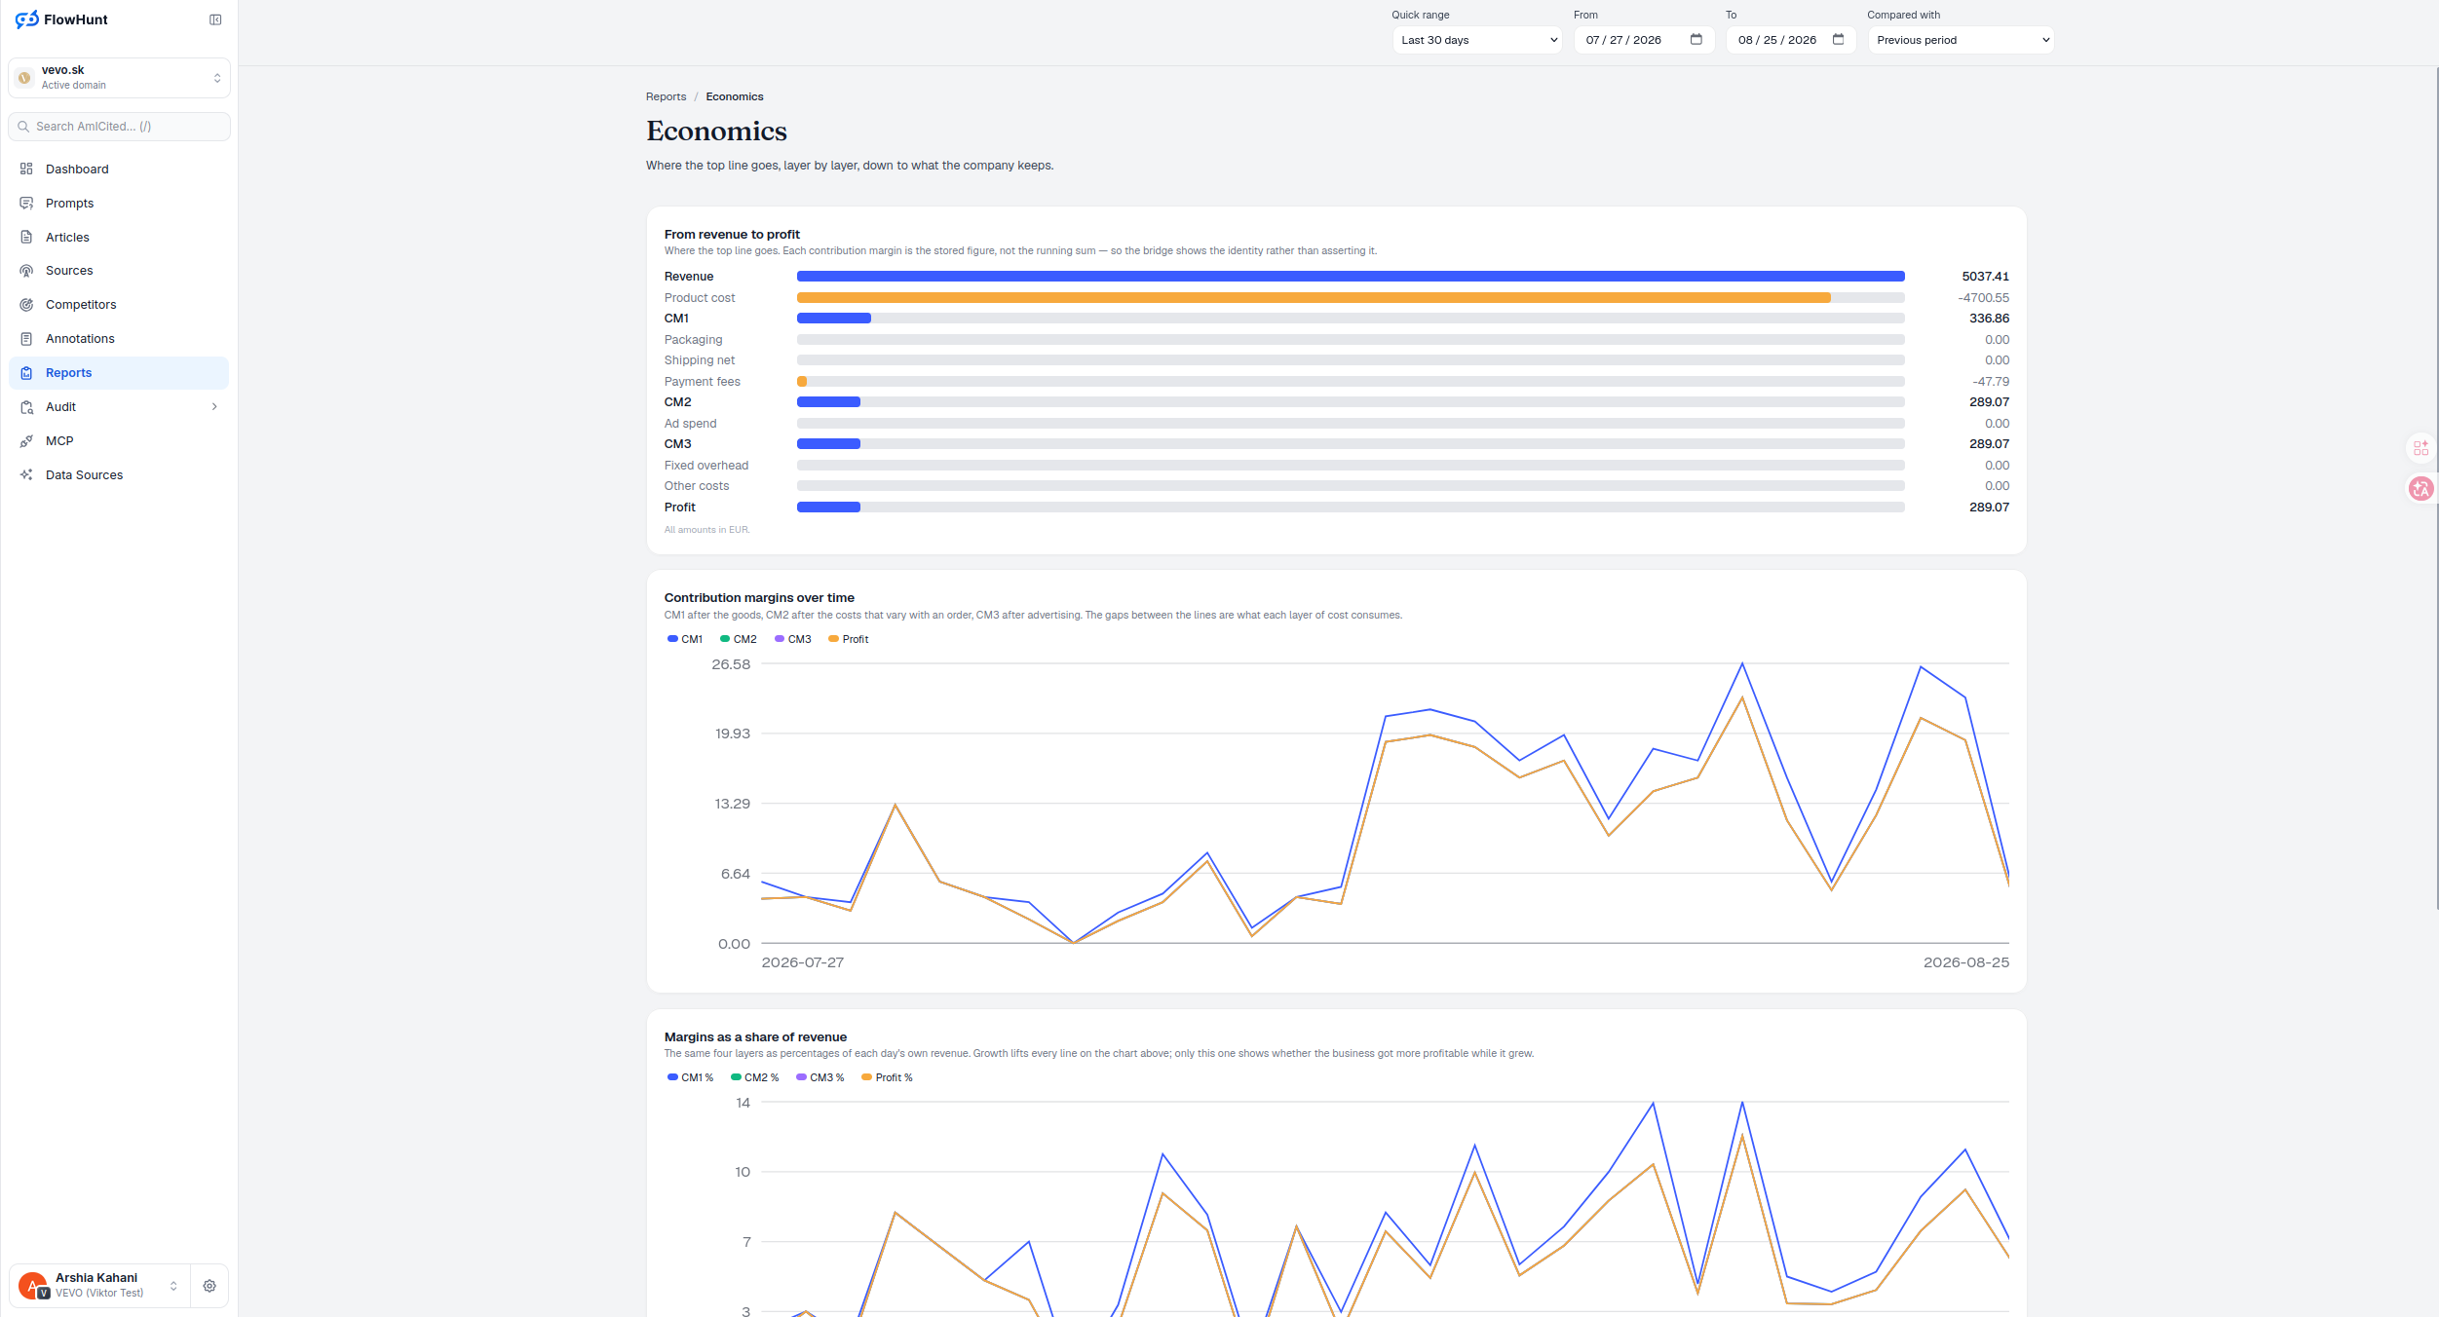
Task: Click the pink translate floating icon
Action: click(x=2421, y=489)
